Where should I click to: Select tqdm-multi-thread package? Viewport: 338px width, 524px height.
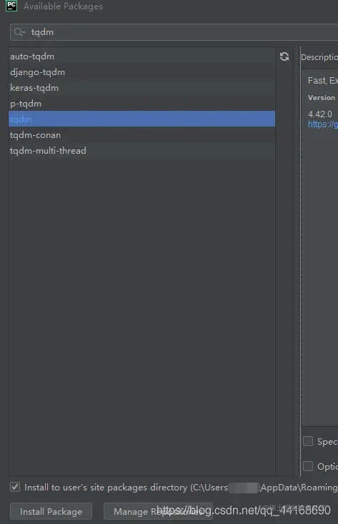(x=141, y=150)
